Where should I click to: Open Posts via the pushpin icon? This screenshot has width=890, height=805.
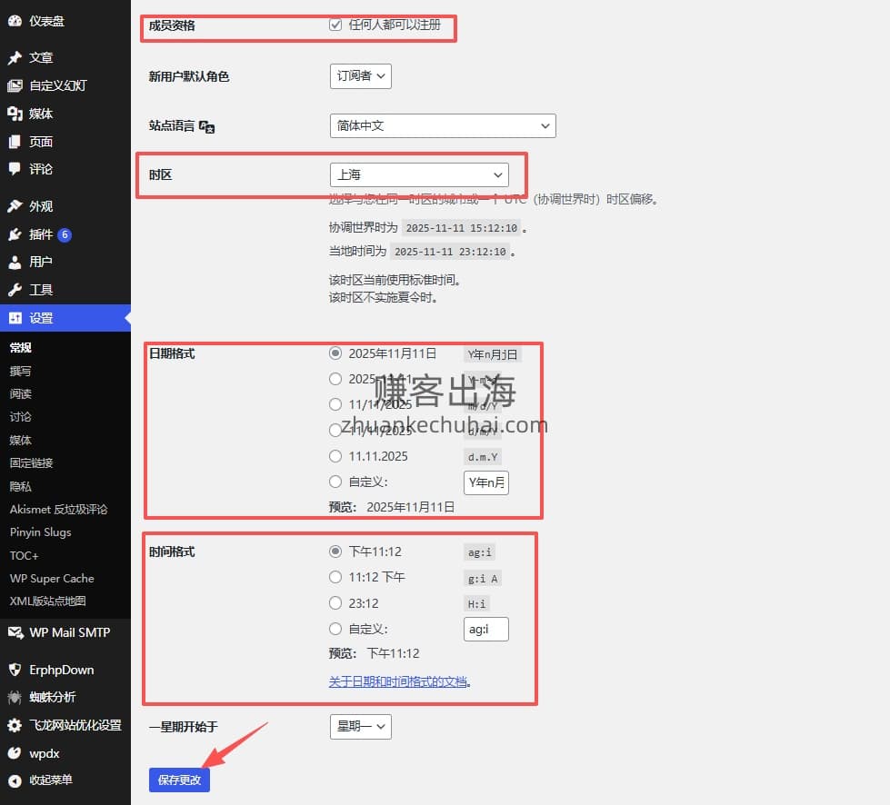coord(15,58)
